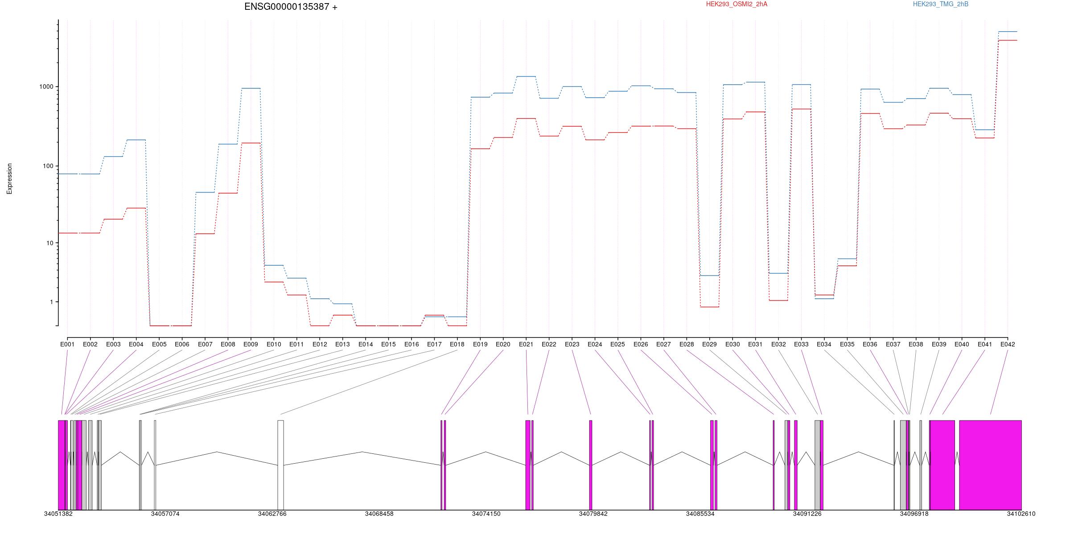Screen dimensions: 1070x535
Task: Click the blue E009 expression segment
Action: click(x=251, y=88)
